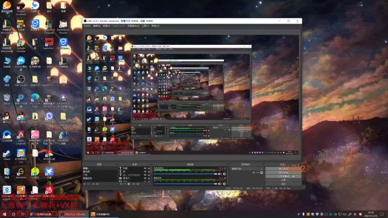The height and width of the screenshot is (218, 388).
Task: Toggle lock on third text source
Action: coord(149,175)
